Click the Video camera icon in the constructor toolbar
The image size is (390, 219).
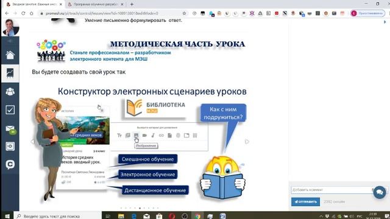pos(144,135)
